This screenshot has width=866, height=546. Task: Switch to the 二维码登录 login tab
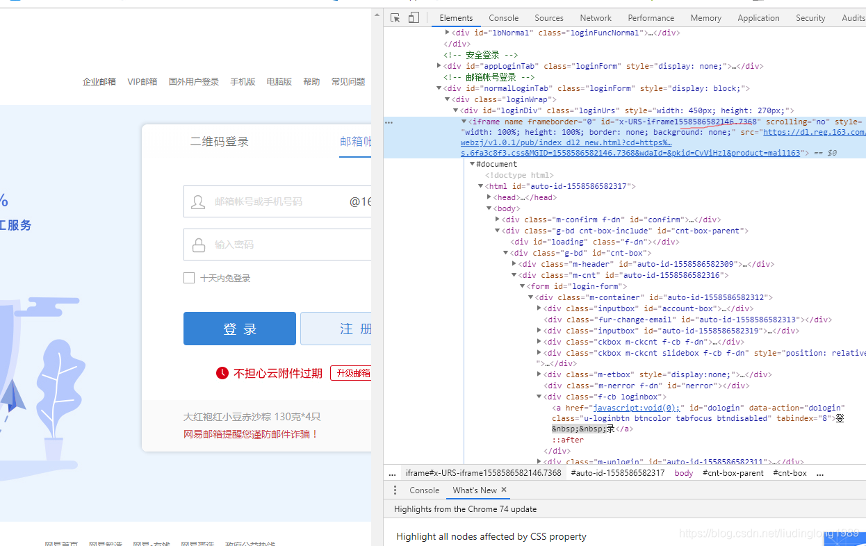click(x=220, y=142)
